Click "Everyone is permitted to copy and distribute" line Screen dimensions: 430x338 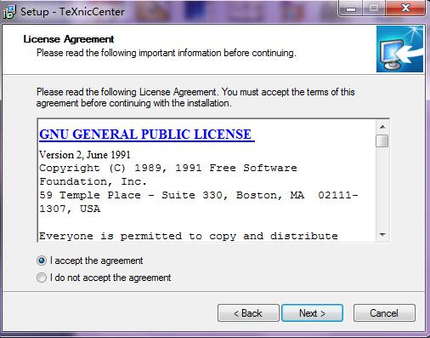189,236
